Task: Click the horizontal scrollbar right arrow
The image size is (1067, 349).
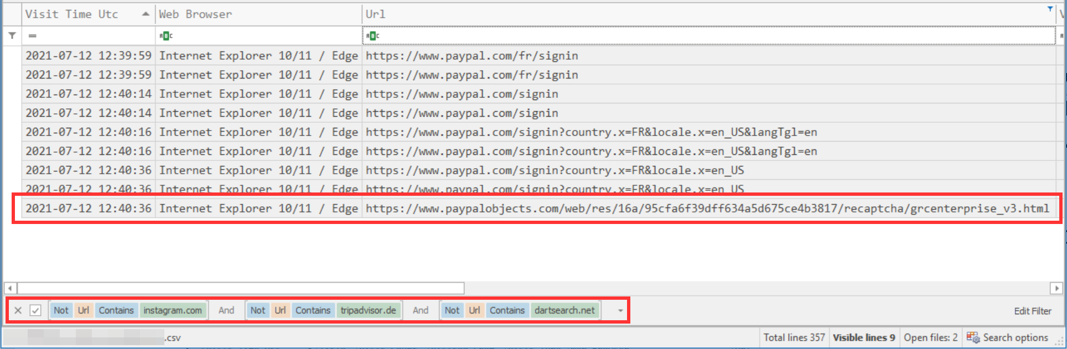Action: point(1056,288)
